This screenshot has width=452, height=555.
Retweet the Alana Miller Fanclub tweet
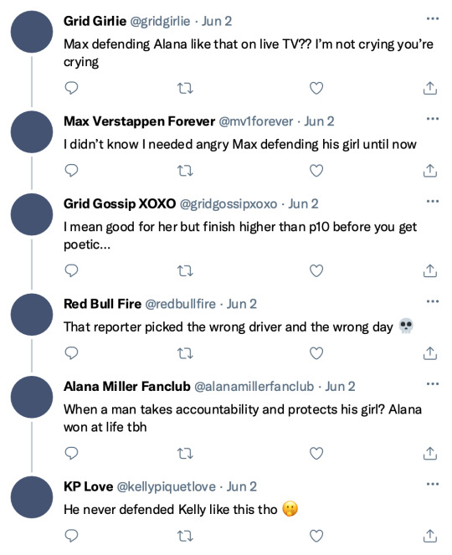click(185, 454)
